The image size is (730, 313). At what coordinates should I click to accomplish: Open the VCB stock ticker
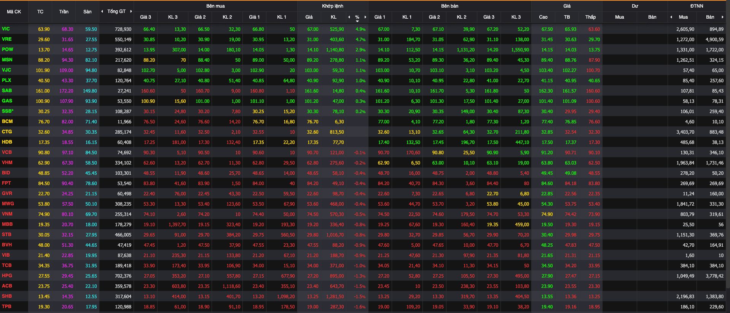(x=7, y=152)
